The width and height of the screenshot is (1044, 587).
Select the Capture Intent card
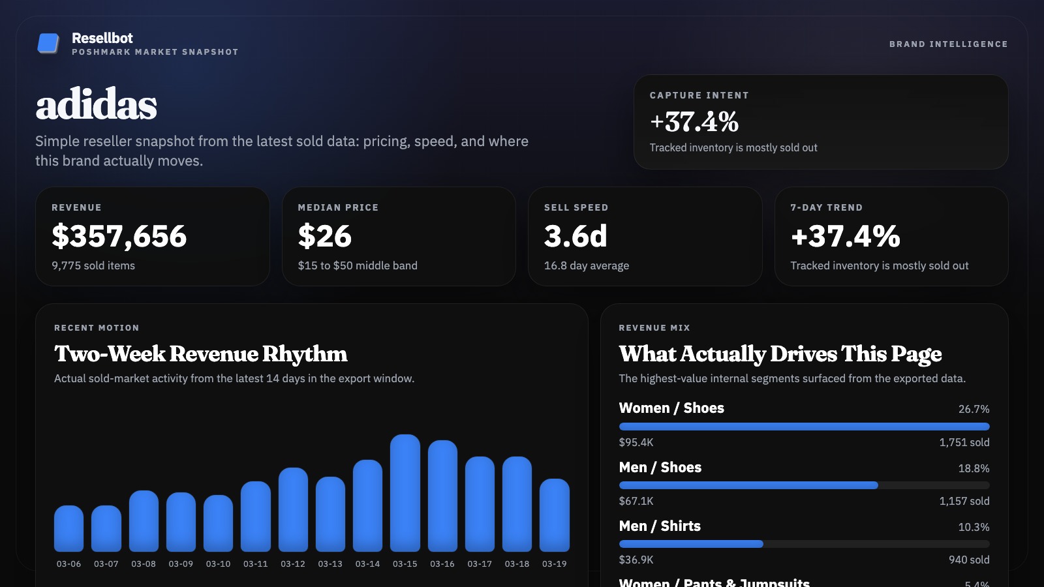point(820,122)
